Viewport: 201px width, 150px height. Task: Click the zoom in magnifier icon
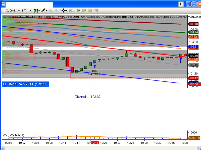51,10
